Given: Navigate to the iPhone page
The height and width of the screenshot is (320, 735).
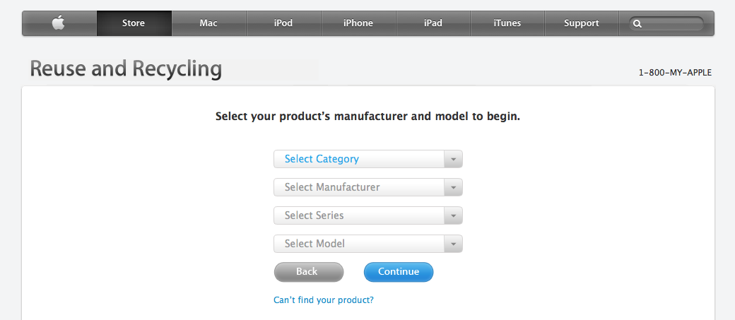Looking at the screenshot, I should tap(358, 23).
